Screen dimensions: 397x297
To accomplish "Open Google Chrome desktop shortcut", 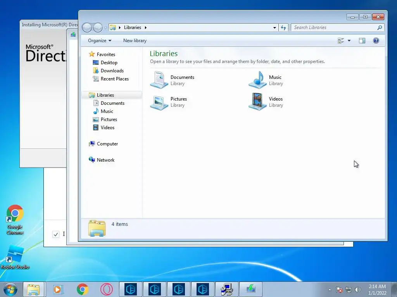I will pyautogui.click(x=15, y=220).
